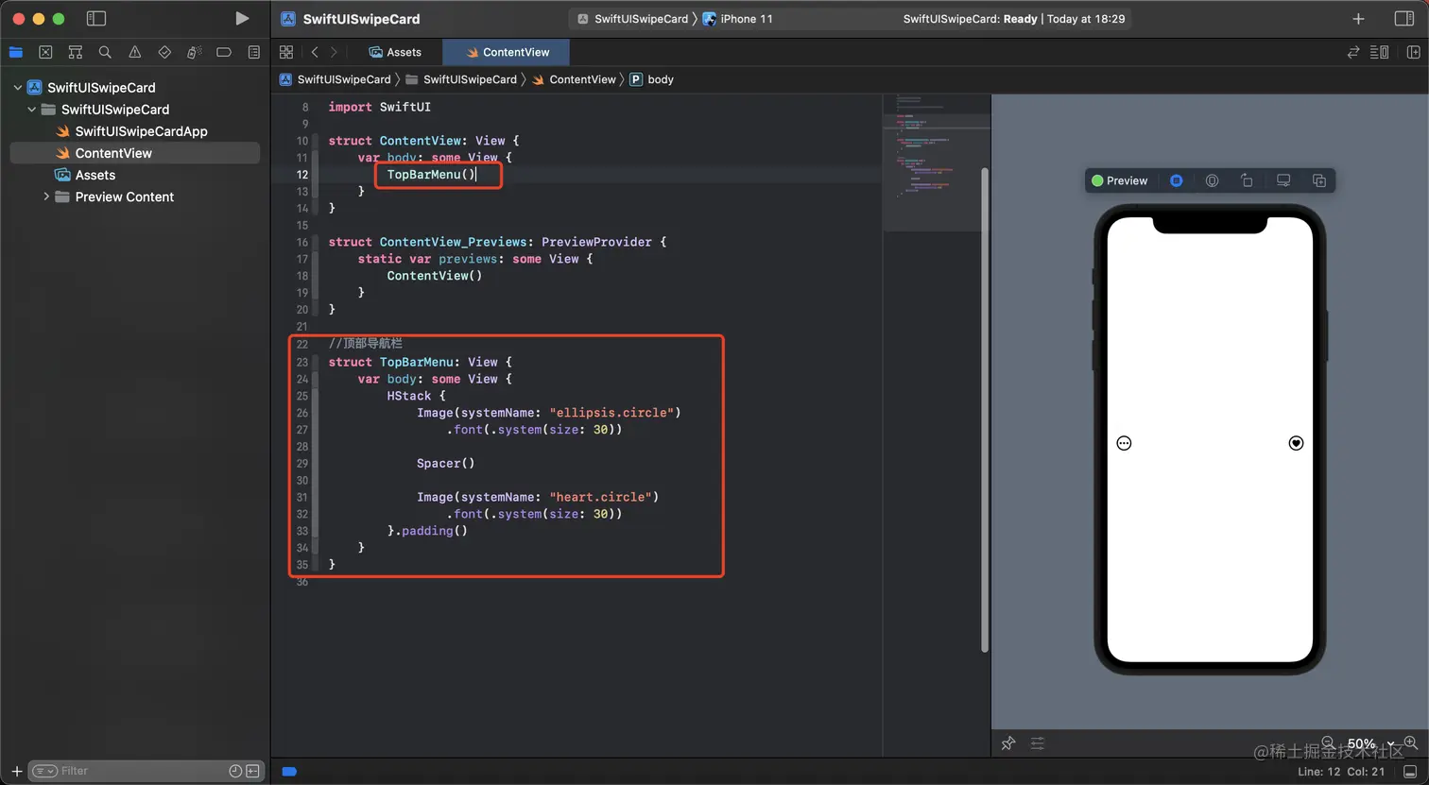Show only source-controlled files filter
This screenshot has width=1429, height=785.
253,771
